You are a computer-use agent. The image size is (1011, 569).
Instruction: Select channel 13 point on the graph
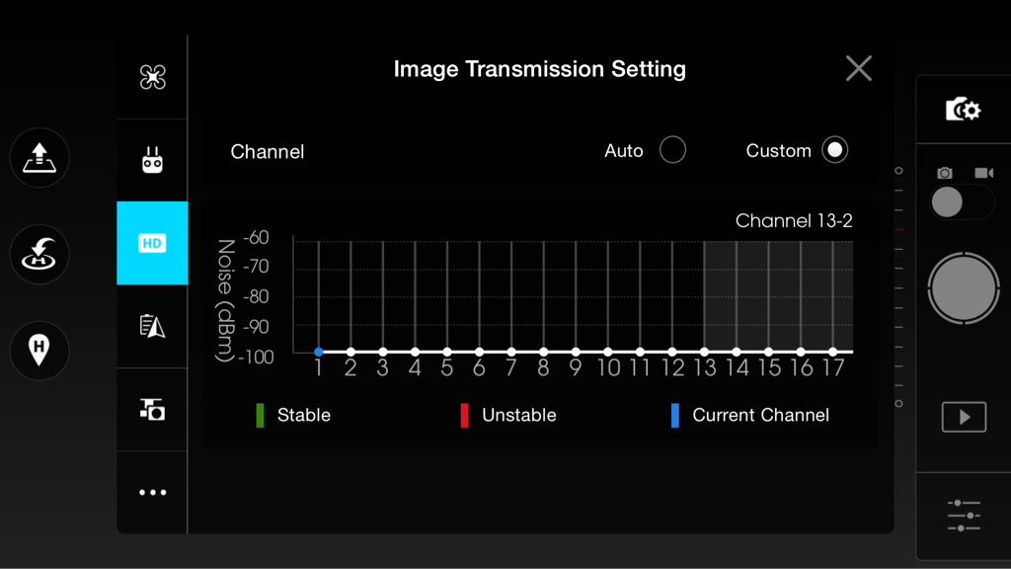point(704,352)
